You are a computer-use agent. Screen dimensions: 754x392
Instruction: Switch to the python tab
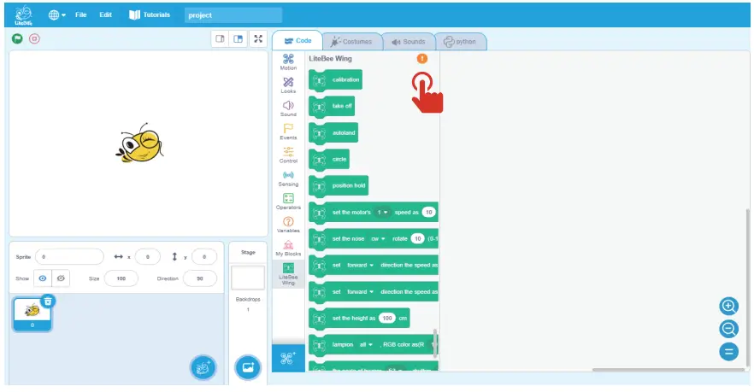pos(460,42)
